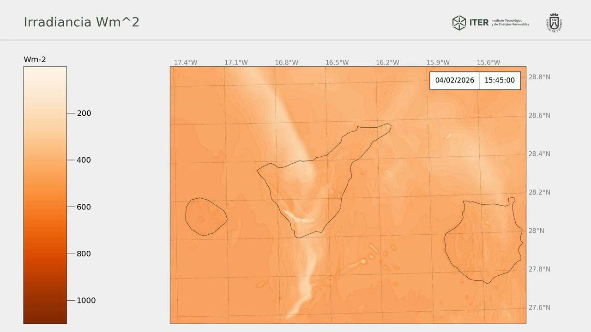
Task: Click the 200 tick label on colorbar
Action: 84,113
